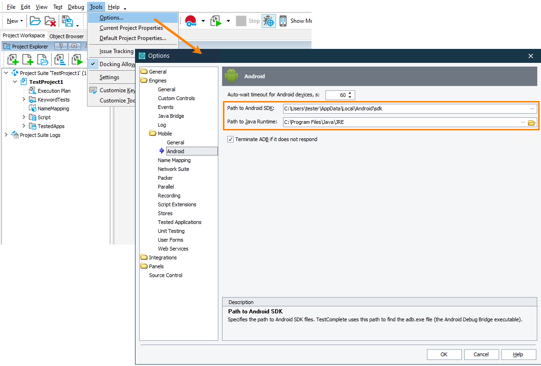
Task: Click the Project Explorer panel icon
Action: 7,46
